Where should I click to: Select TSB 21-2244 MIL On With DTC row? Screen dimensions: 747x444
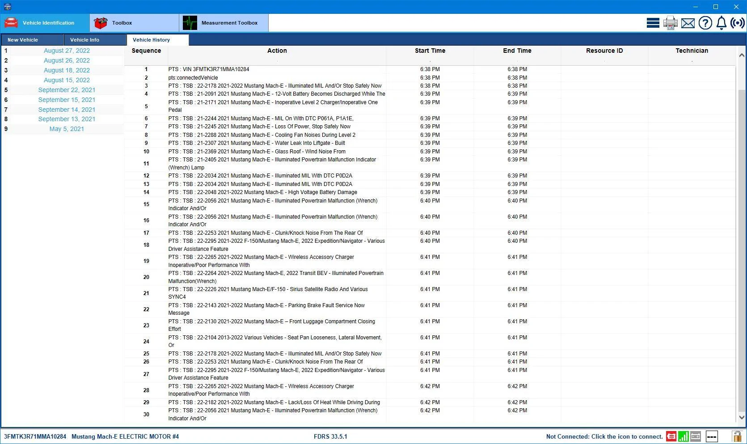point(429,118)
